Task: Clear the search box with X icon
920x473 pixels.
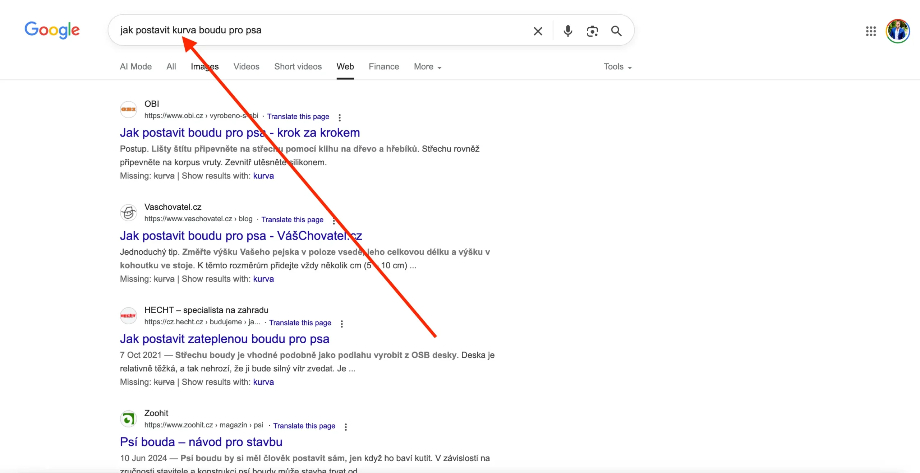Action: pyautogui.click(x=538, y=31)
